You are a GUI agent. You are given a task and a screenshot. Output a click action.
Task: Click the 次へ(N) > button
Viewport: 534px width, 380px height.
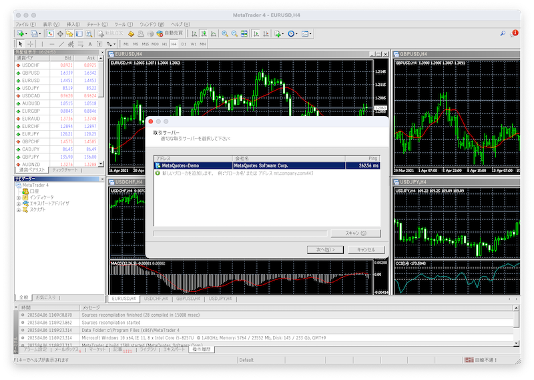pyautogui.click(x=325, y=250)
